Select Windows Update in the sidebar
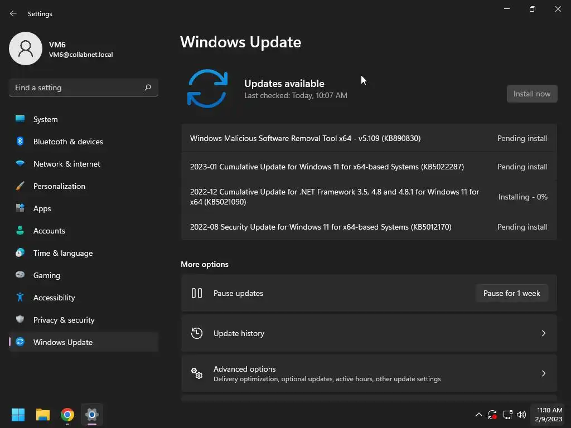571x428 pixels. [x=84, y=342]
